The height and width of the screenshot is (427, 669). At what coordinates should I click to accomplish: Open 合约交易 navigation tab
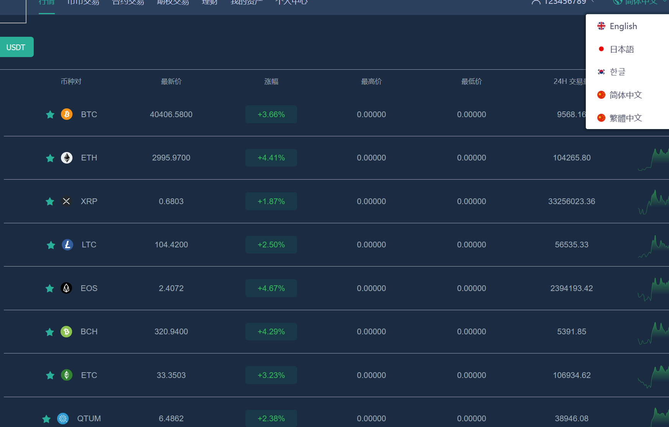pos(128,2)
